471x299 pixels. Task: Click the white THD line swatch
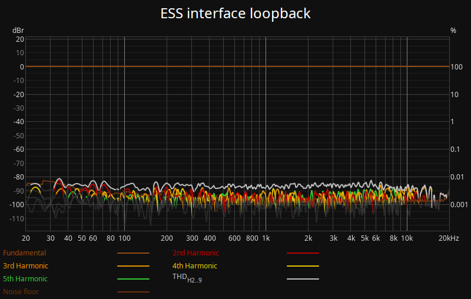coord(303,279)
